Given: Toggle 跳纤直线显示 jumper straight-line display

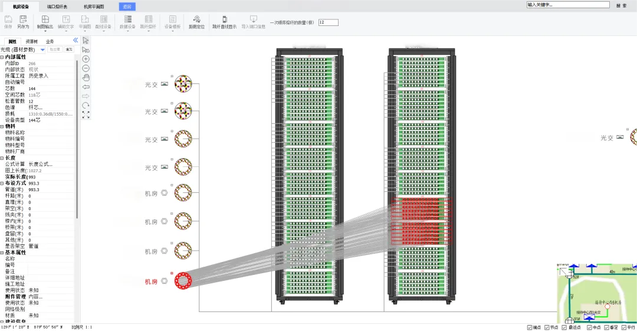Looking at the screenshot, I should [x=224, y=22].
